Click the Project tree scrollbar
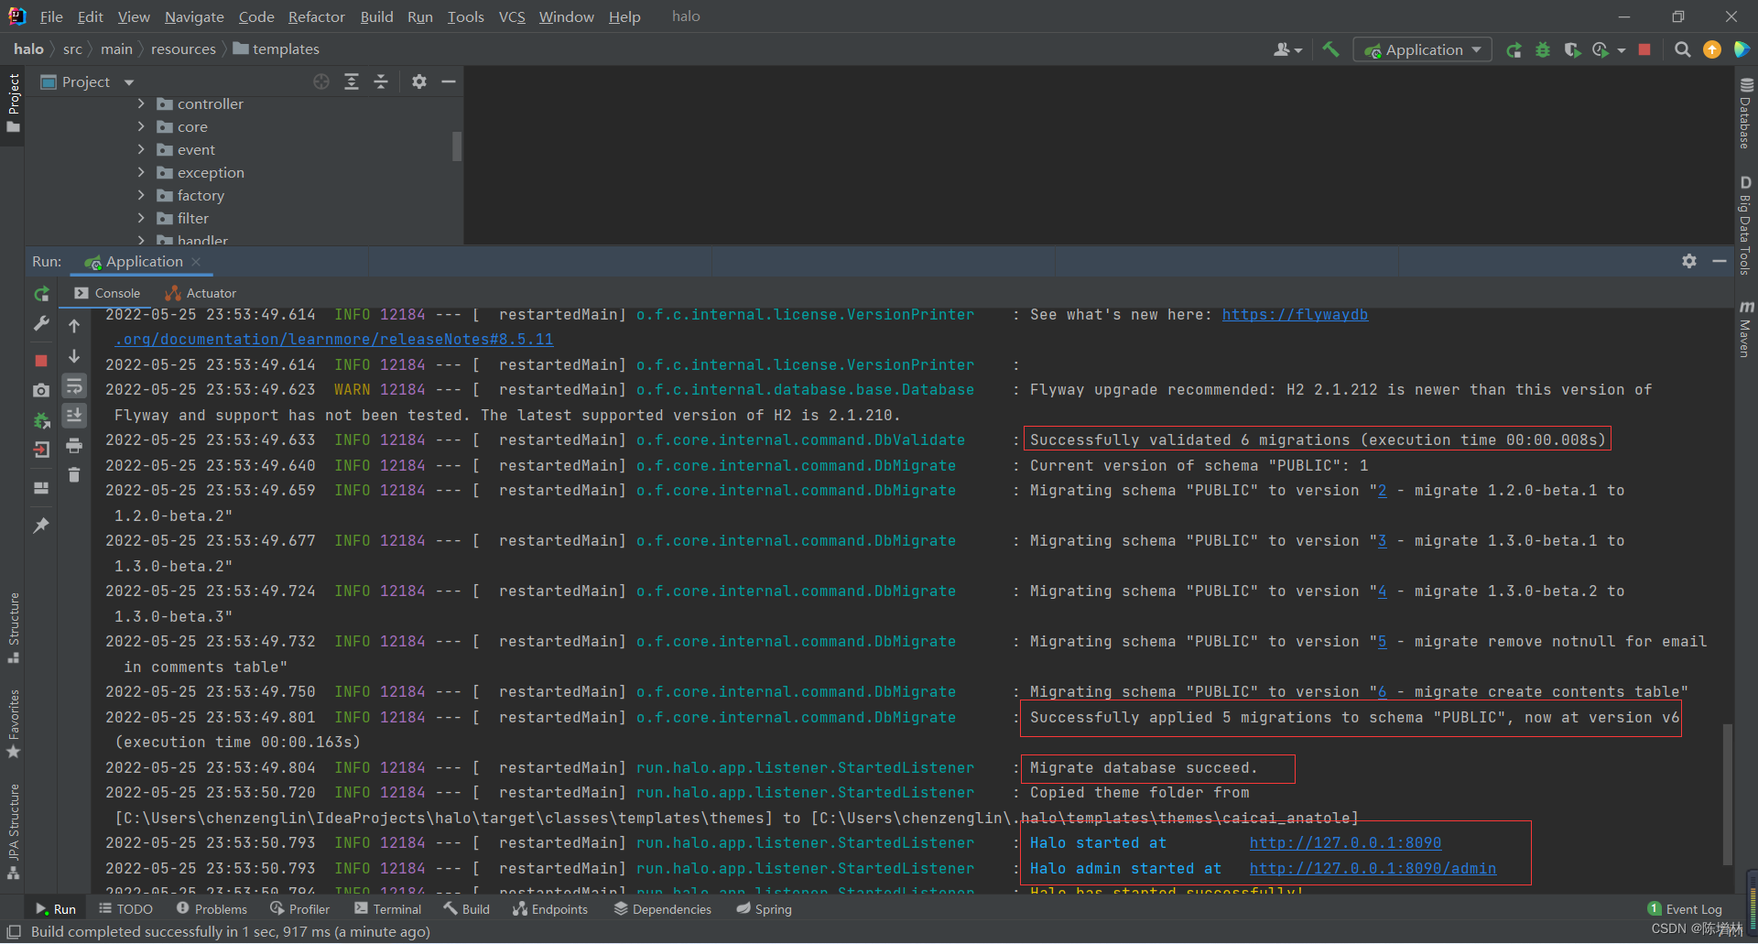The height and width of the screenshot is (944, 1758). pyautogui.click(x=457, y=146)
